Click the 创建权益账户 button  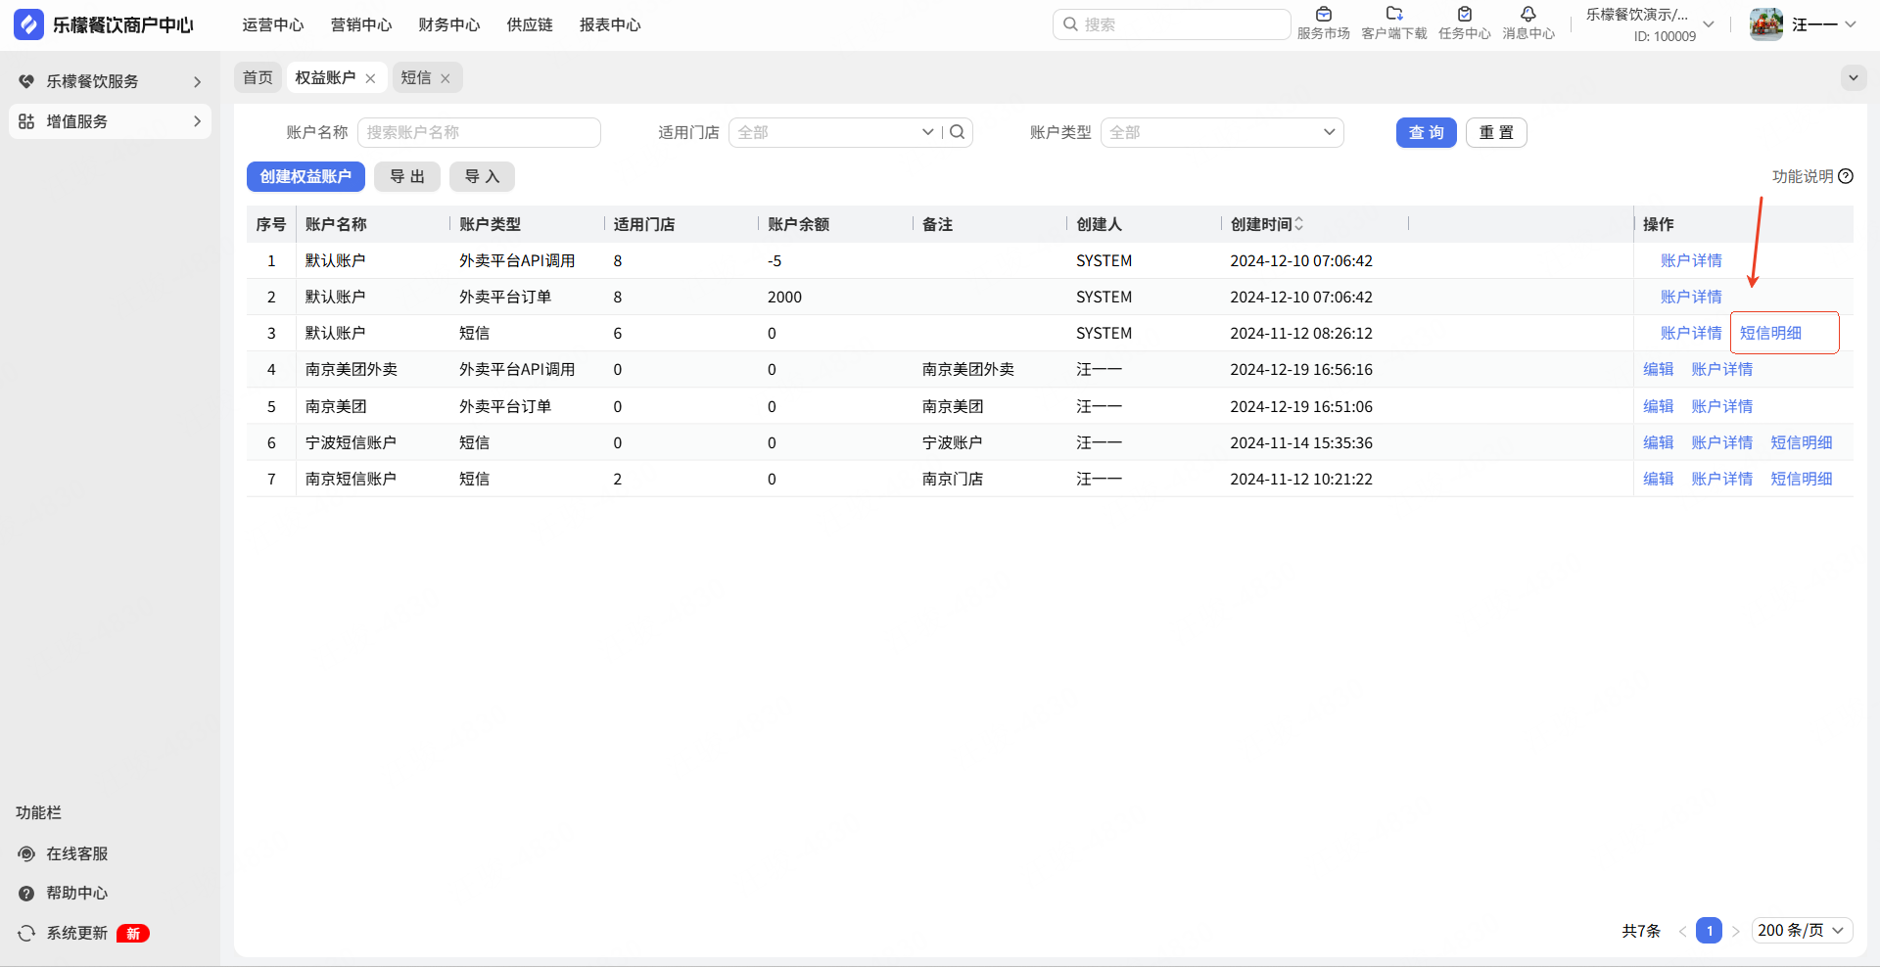[305, 176]
